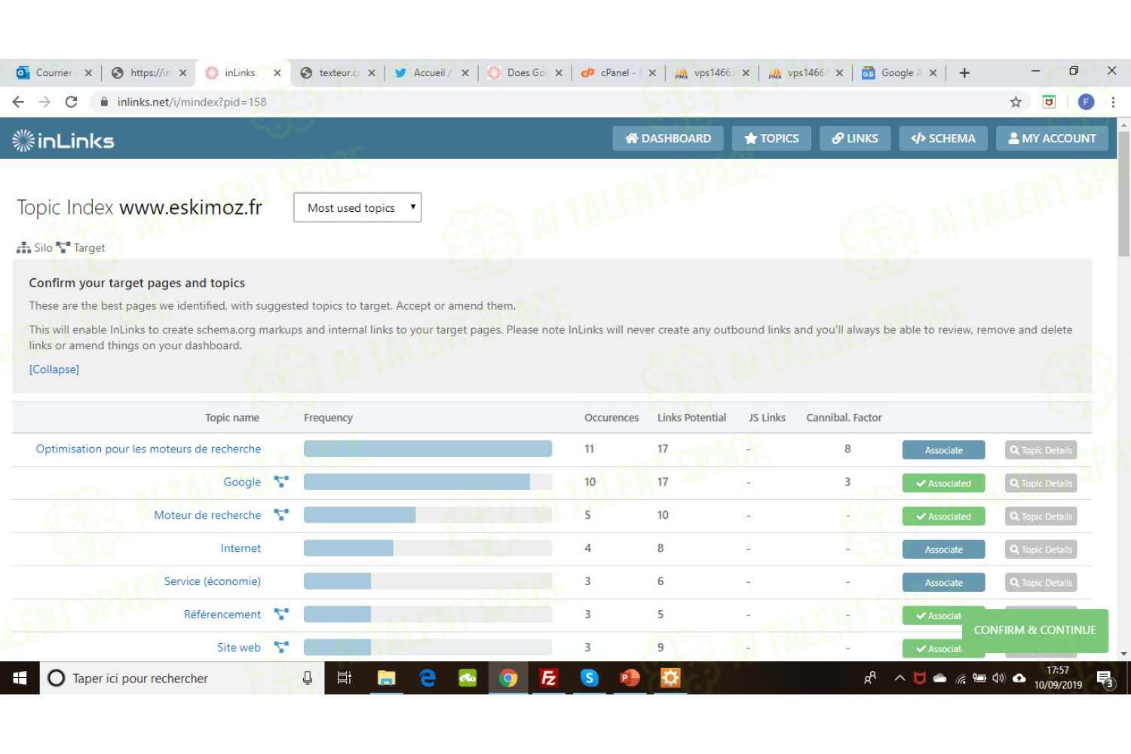Click the target icon next to Site web
Viewport: 1131px width, 754px height.
coord(281,647)
